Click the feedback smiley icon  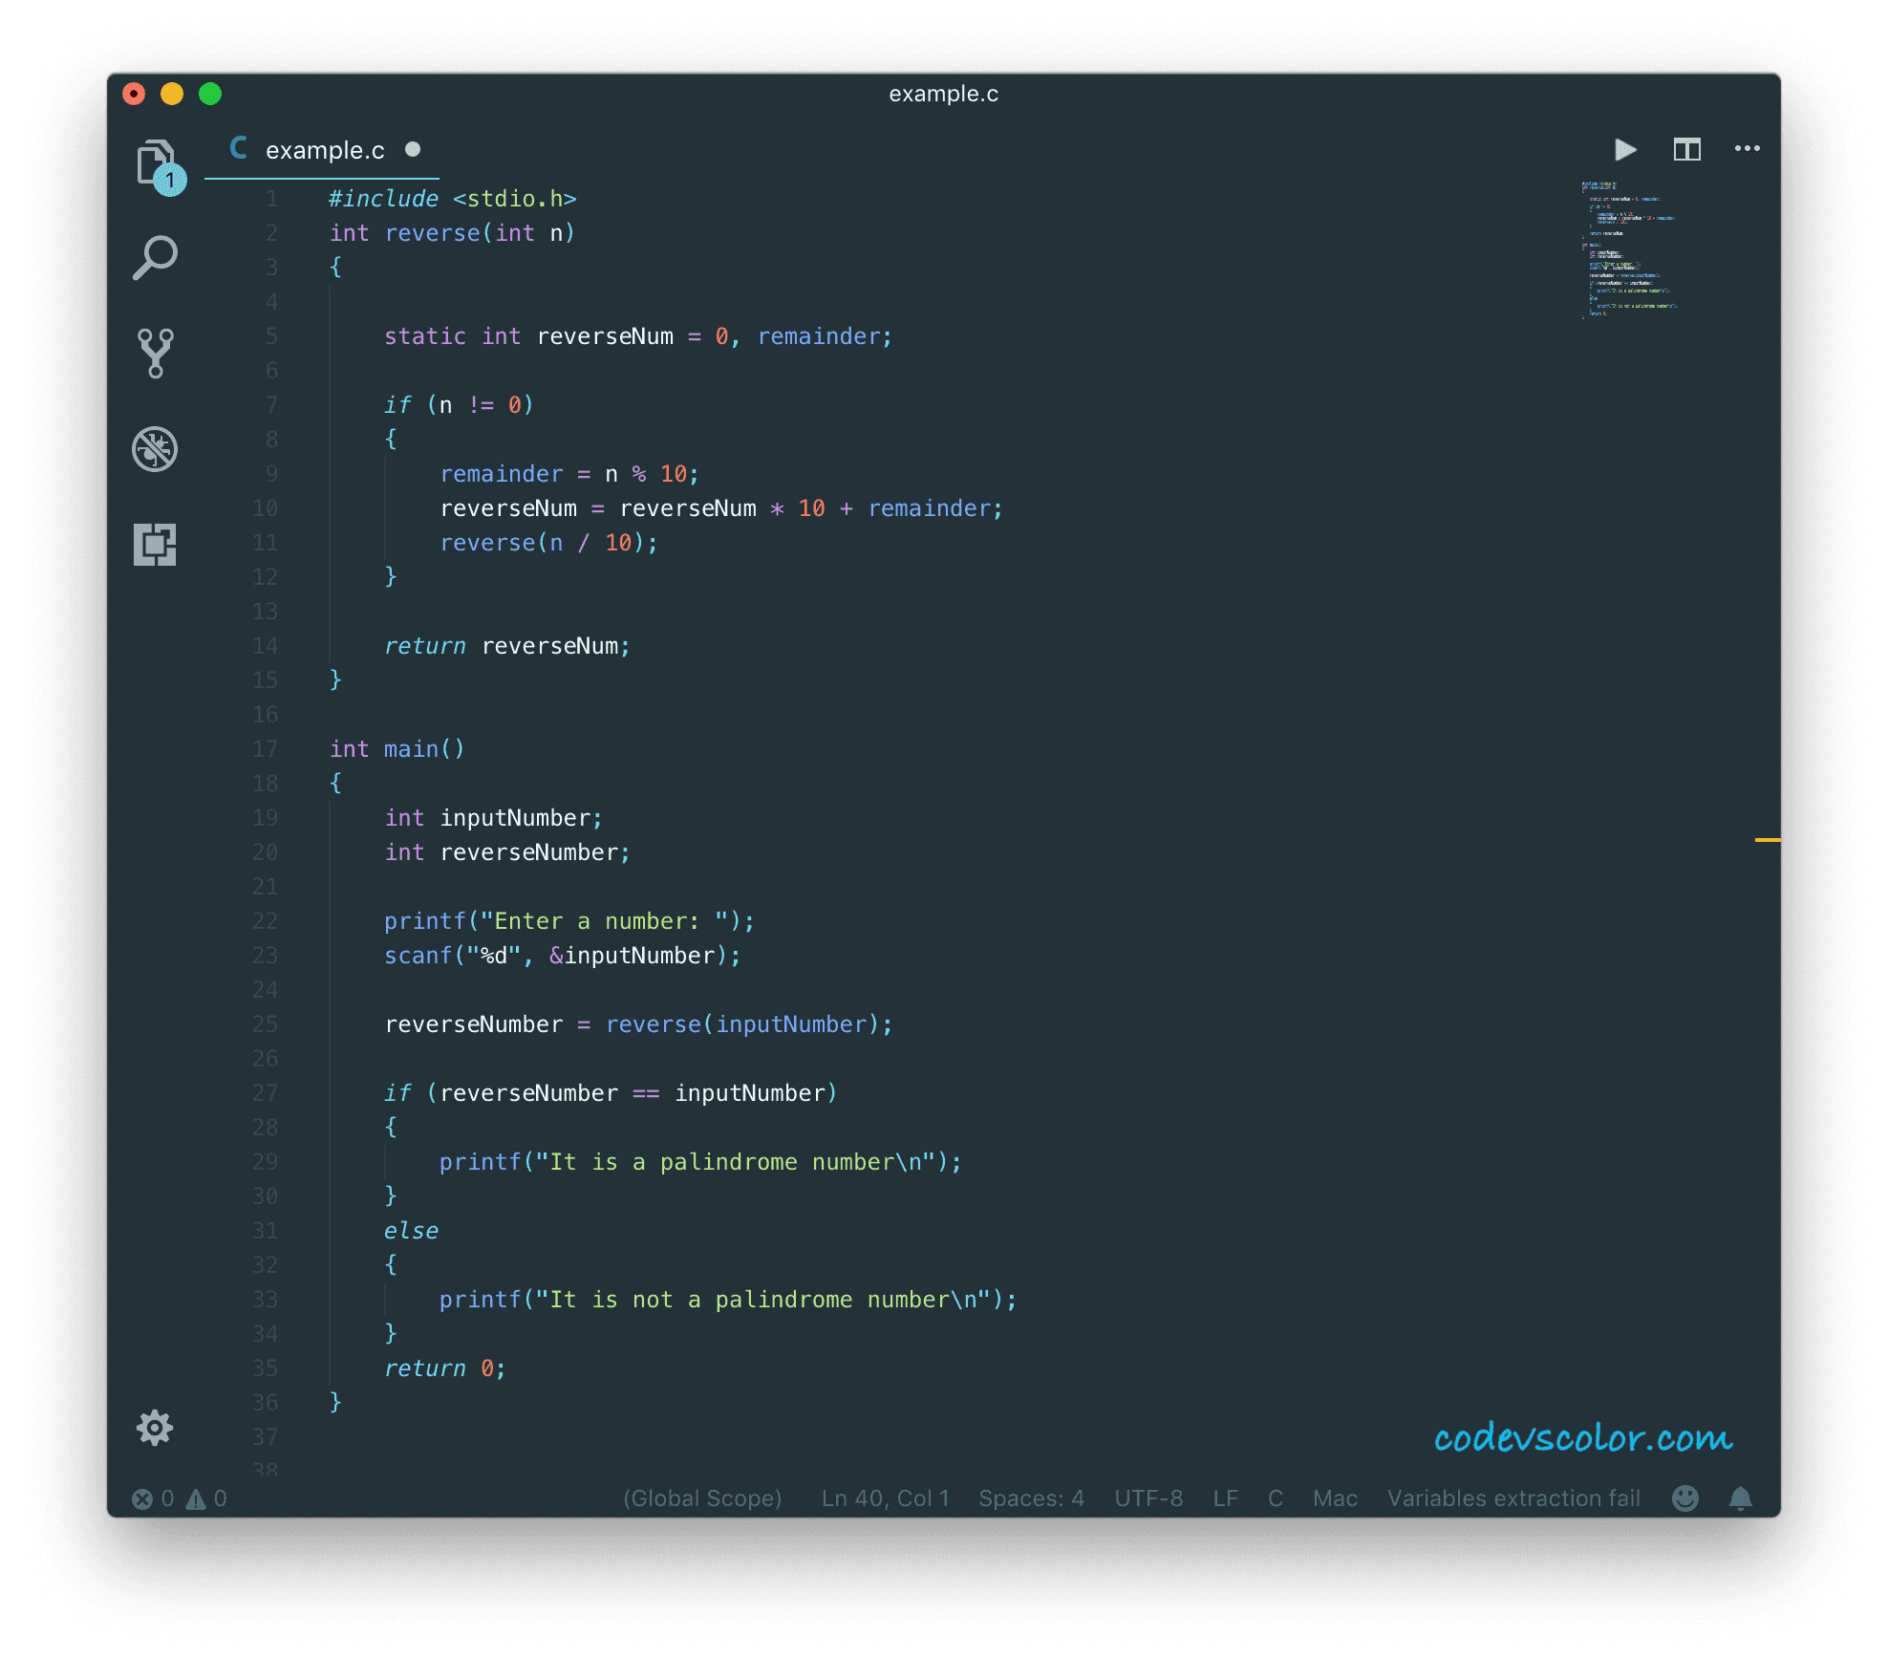tap(1685, 1497)
